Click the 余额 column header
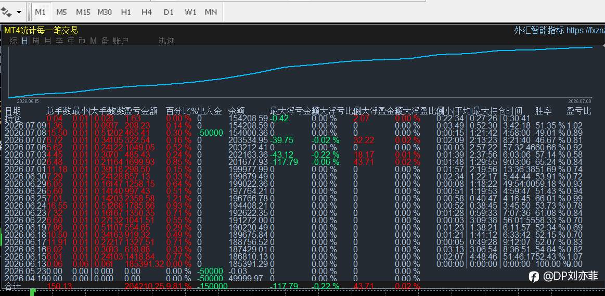Image resolution: width=605 pixels, height=296 pixels. (x=237, y=111)
